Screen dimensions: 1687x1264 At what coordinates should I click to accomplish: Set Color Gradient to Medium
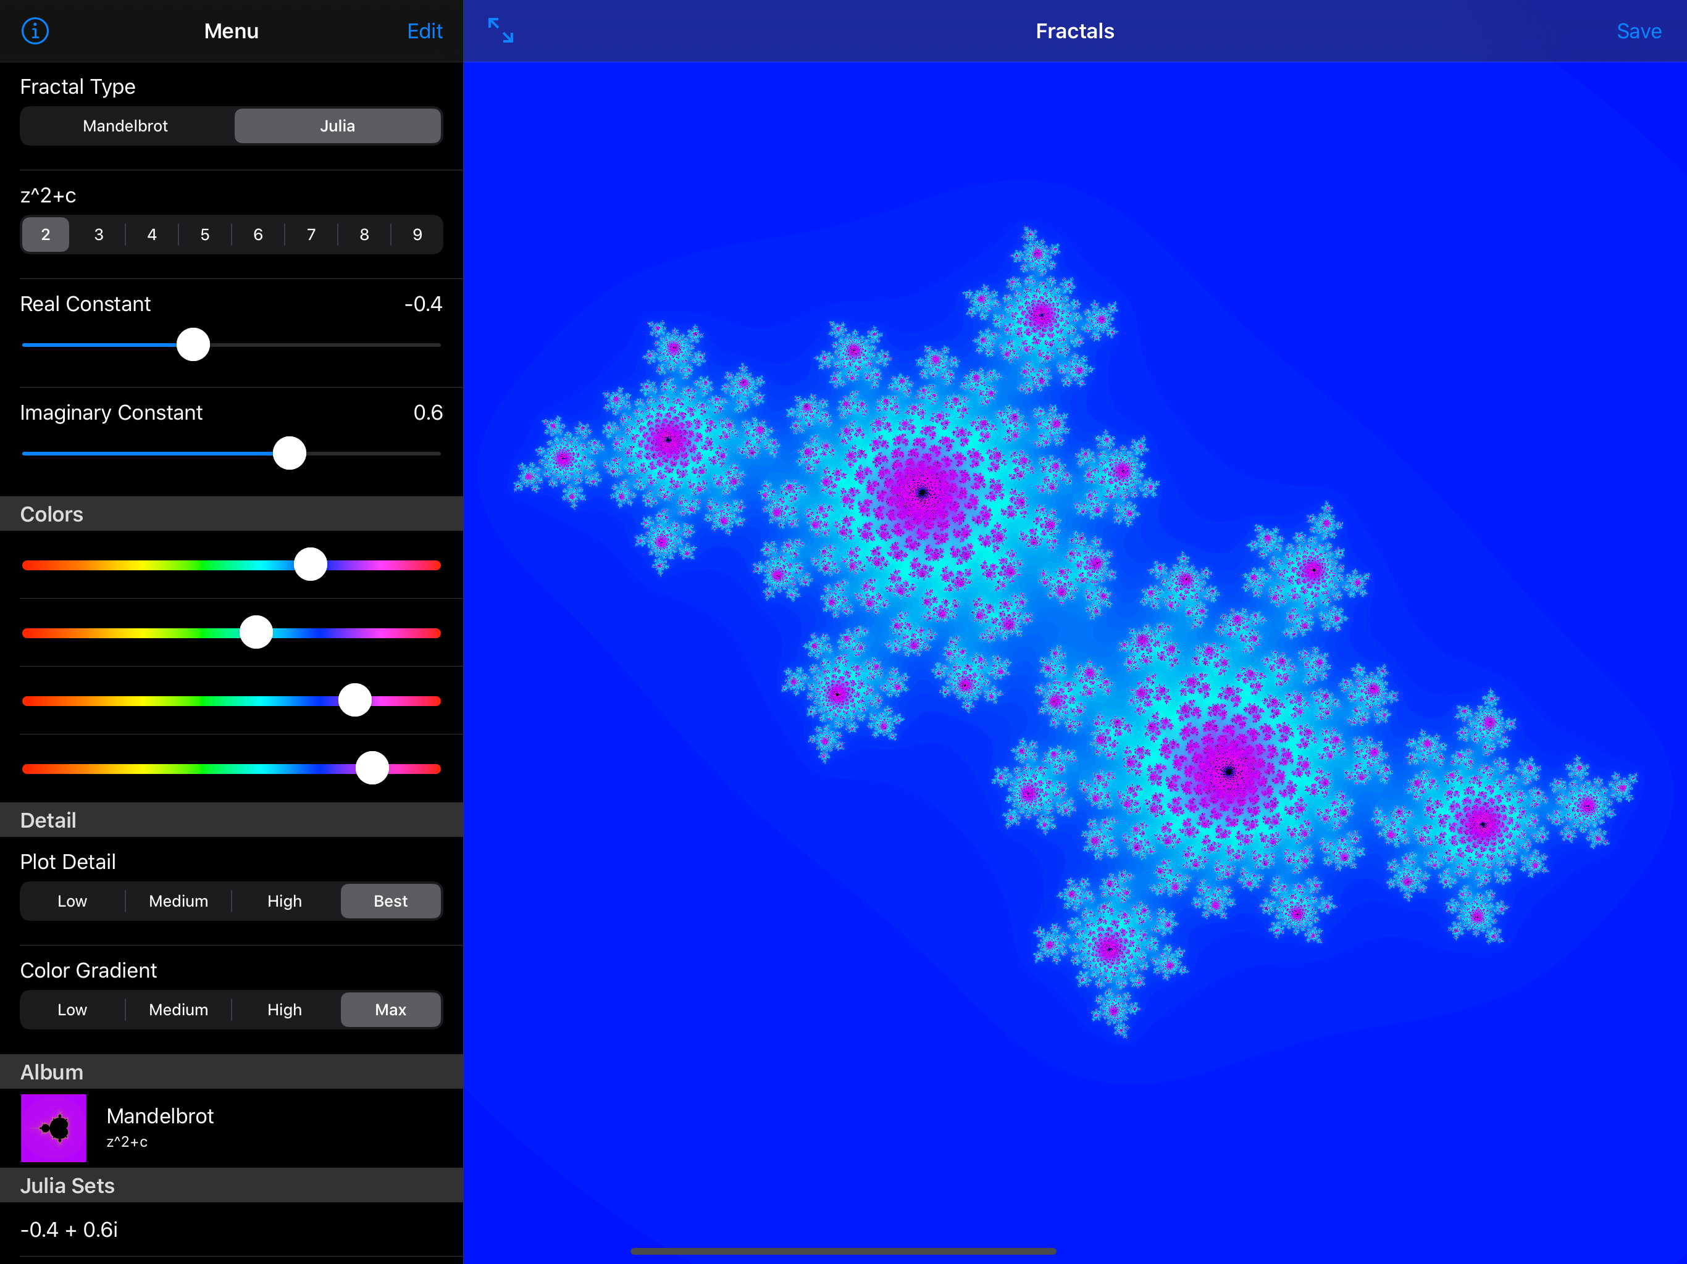click(178, 1009)
